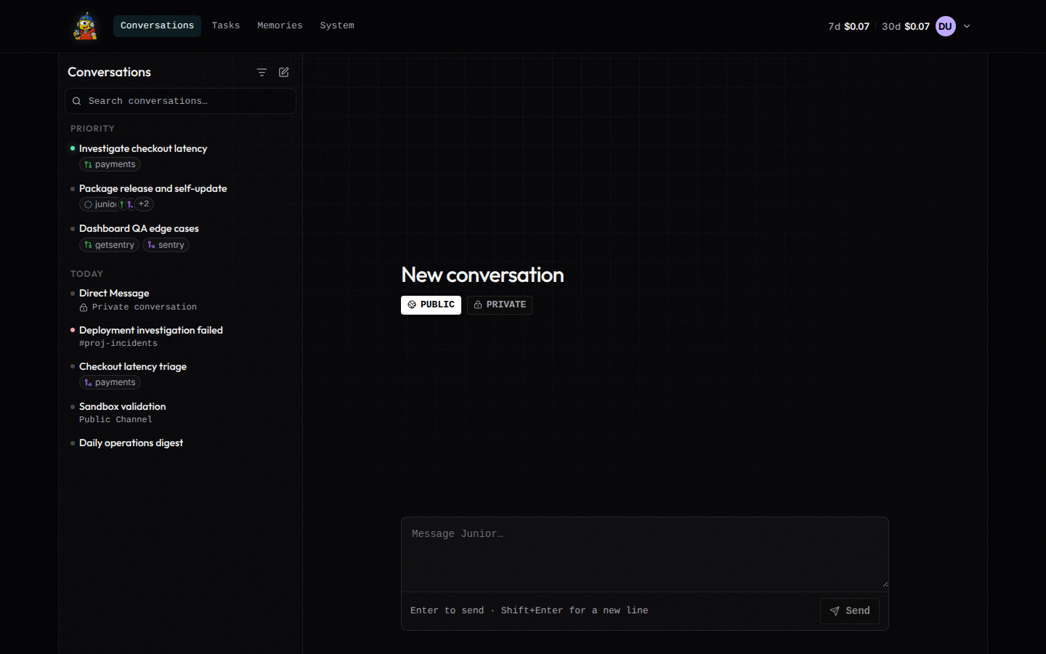Click the +2 overflow tag badge
The height and width of the screenshot is (654, 1046).
(x=144, y=204)
